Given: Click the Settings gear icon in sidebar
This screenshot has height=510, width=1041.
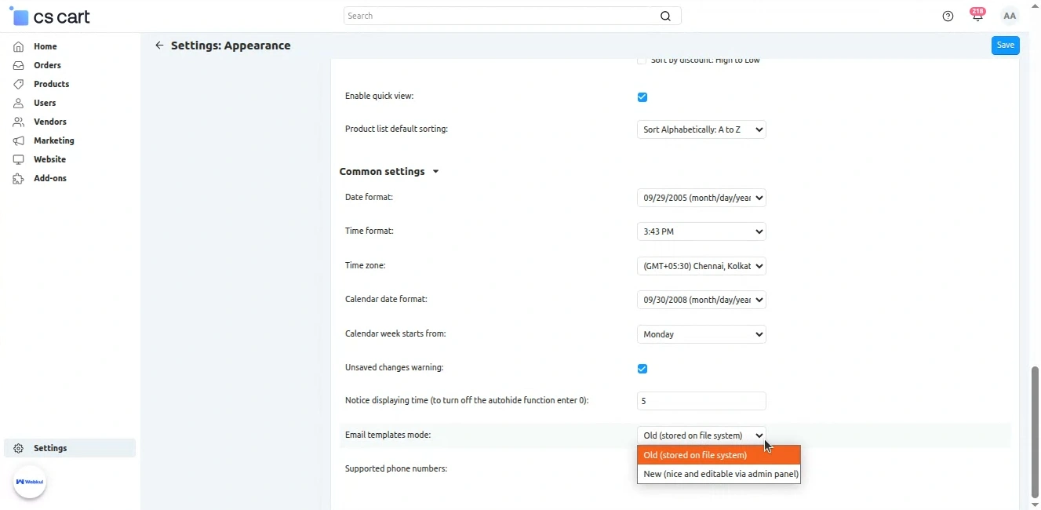Looking at the screenshot, I should pyautogui.click(x=18, y=448).
